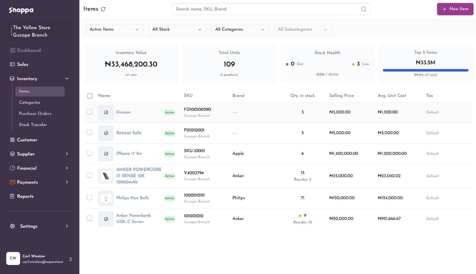Check the Anker Powerbank USB_C Series row checkbox
The image size is (476, 274).
click(x=89, y=218)
